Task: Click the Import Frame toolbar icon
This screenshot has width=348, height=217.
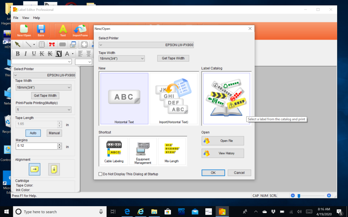Action: tap(80, 31)
